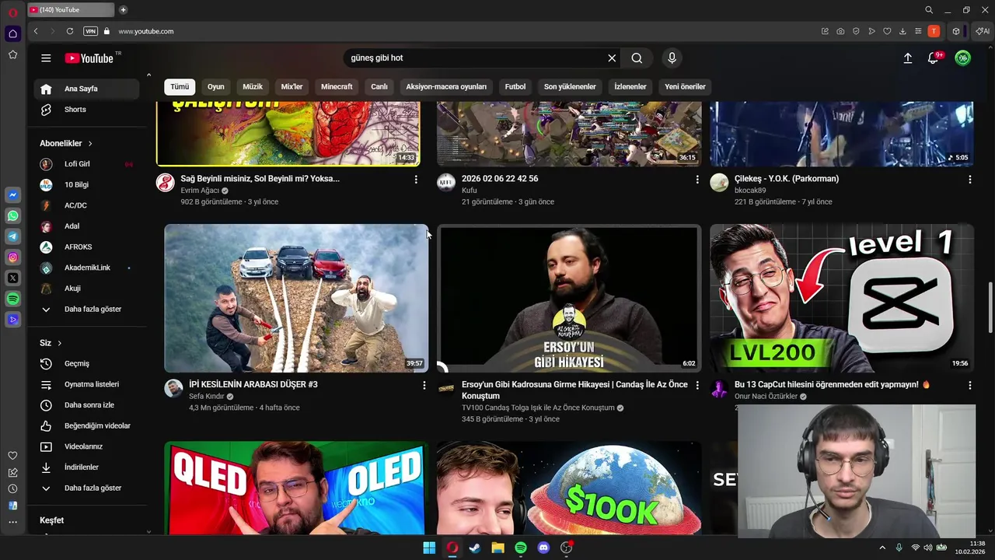The width and height of the screenshot is (995, 560).
Task: Open Messenger in the Opera sidebar
Action: (12, 195)
